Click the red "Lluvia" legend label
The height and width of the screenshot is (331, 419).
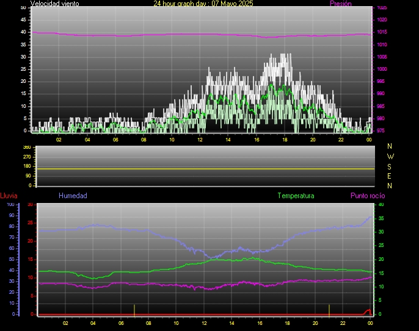(9, 196)
